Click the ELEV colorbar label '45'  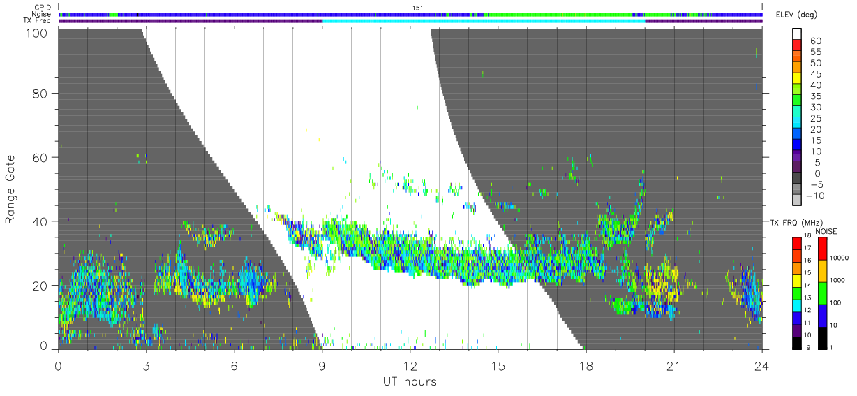[x=814, y=74]
